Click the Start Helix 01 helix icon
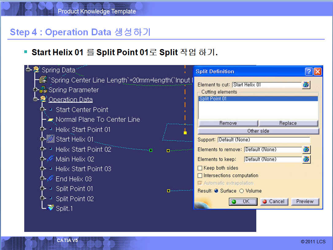 [x=50, y=139]
